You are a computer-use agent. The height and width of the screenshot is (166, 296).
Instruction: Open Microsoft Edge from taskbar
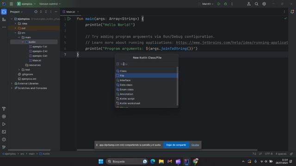click(x=153, y=161)
